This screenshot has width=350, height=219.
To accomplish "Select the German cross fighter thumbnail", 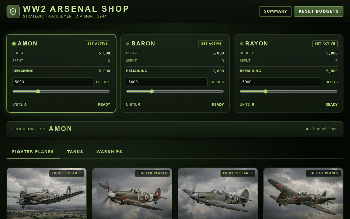I will [x=218, y=193].
